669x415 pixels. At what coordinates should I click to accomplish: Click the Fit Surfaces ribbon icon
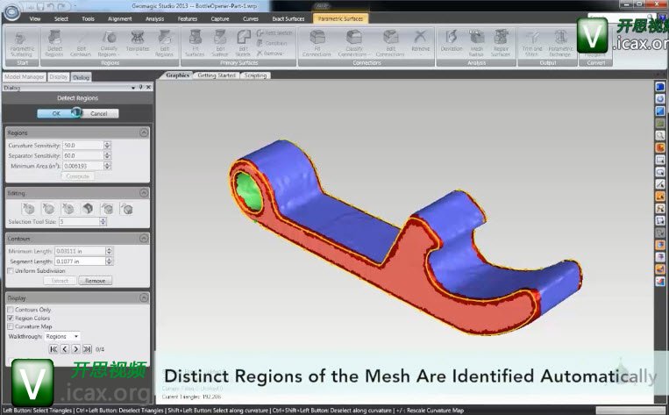click(195, 44)
